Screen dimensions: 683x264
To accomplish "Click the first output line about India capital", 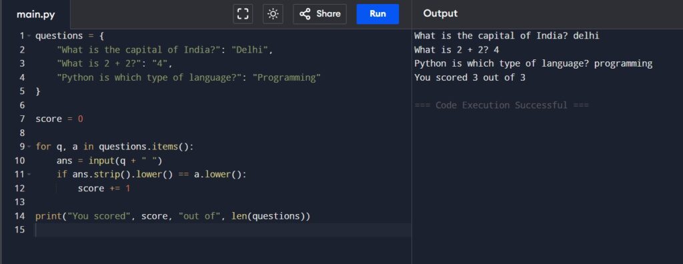I will click(507, 36).
